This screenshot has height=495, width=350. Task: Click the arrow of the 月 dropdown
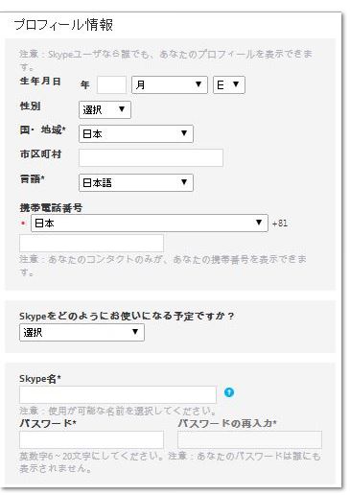(x=198, y=84)
